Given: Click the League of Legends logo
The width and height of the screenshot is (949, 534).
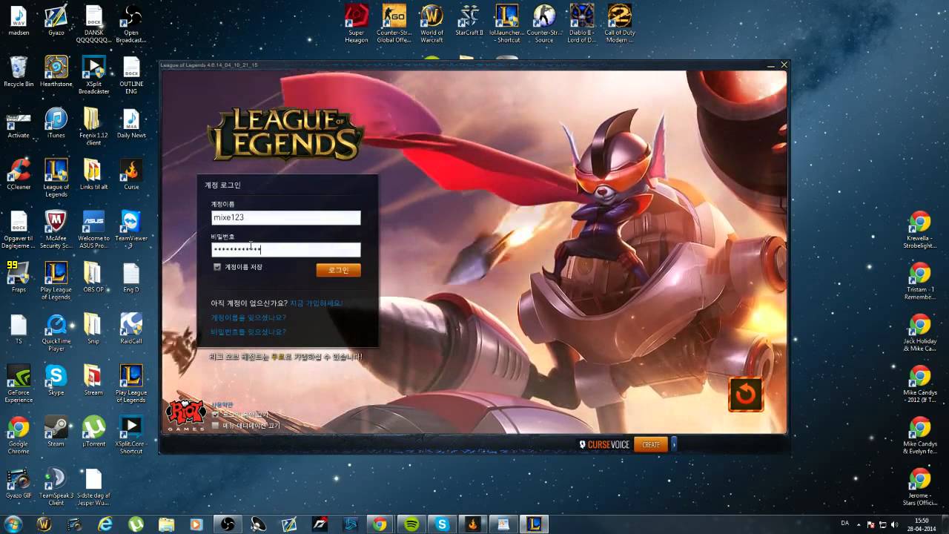Looking at the screenshot, I should (285, 133).
